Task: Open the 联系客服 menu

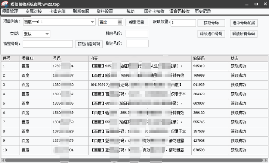Action: (x=81, y=11)
